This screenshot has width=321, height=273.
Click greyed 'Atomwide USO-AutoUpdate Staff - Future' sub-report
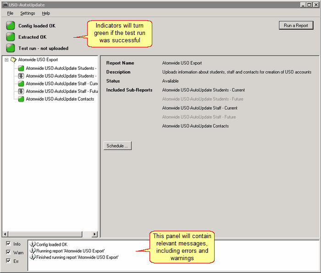click(199, 117)
